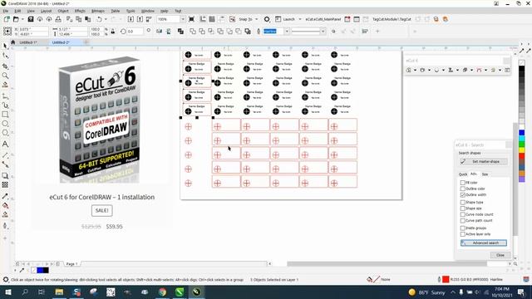Click the Weld shapes icon in property bar
The width and height of the screenshot is (532, 299).
(193, 32)
